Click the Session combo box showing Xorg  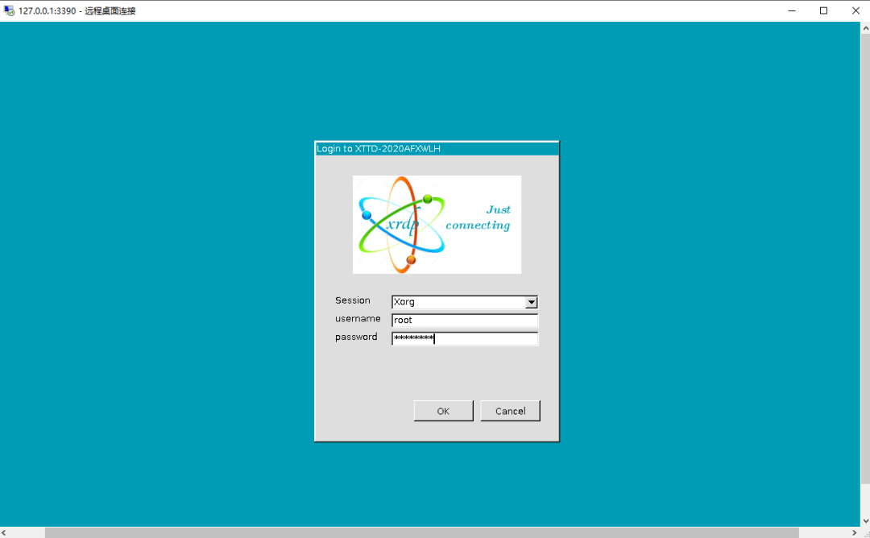[465, 302]
